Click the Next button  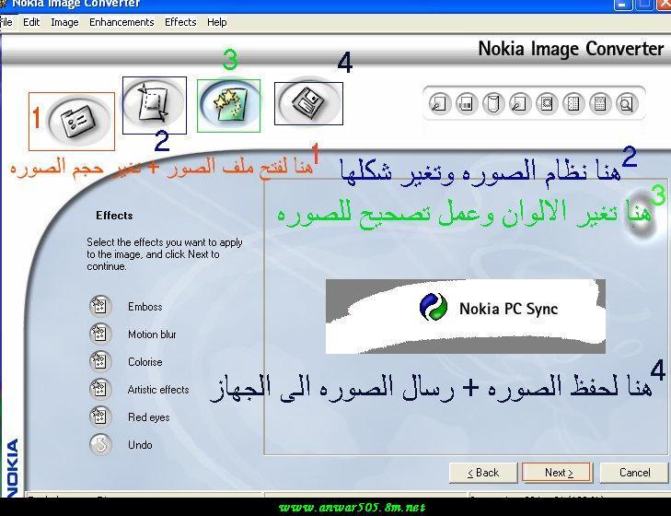pyautogui.click(x=558, y=473)
